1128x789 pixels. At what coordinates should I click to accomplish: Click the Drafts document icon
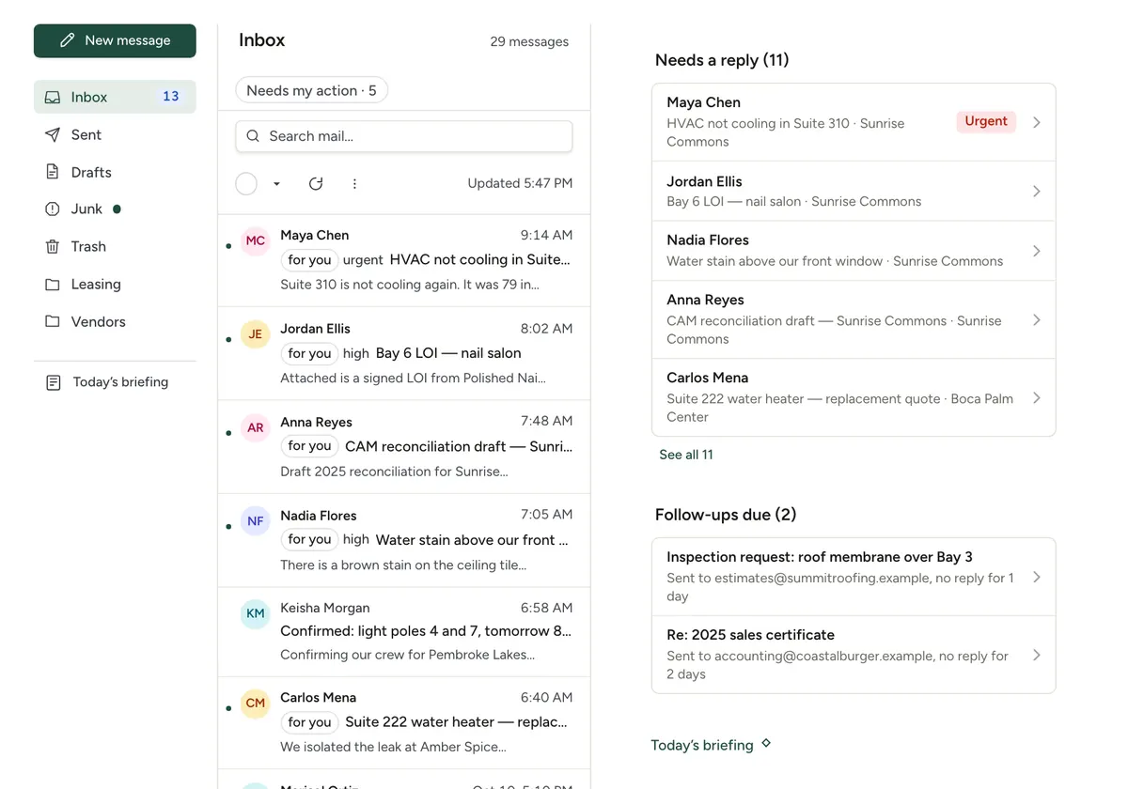(53, 172)
